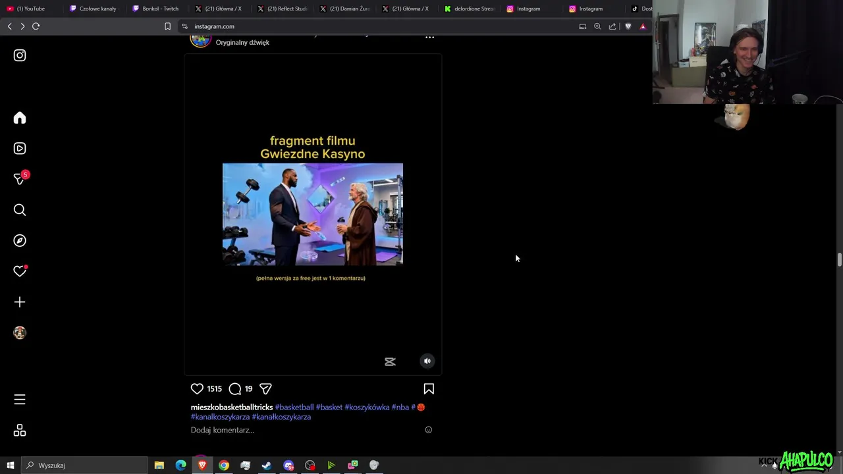
Task: Open Microsoft Edge from taskbar
Action: tap(180, 465)
